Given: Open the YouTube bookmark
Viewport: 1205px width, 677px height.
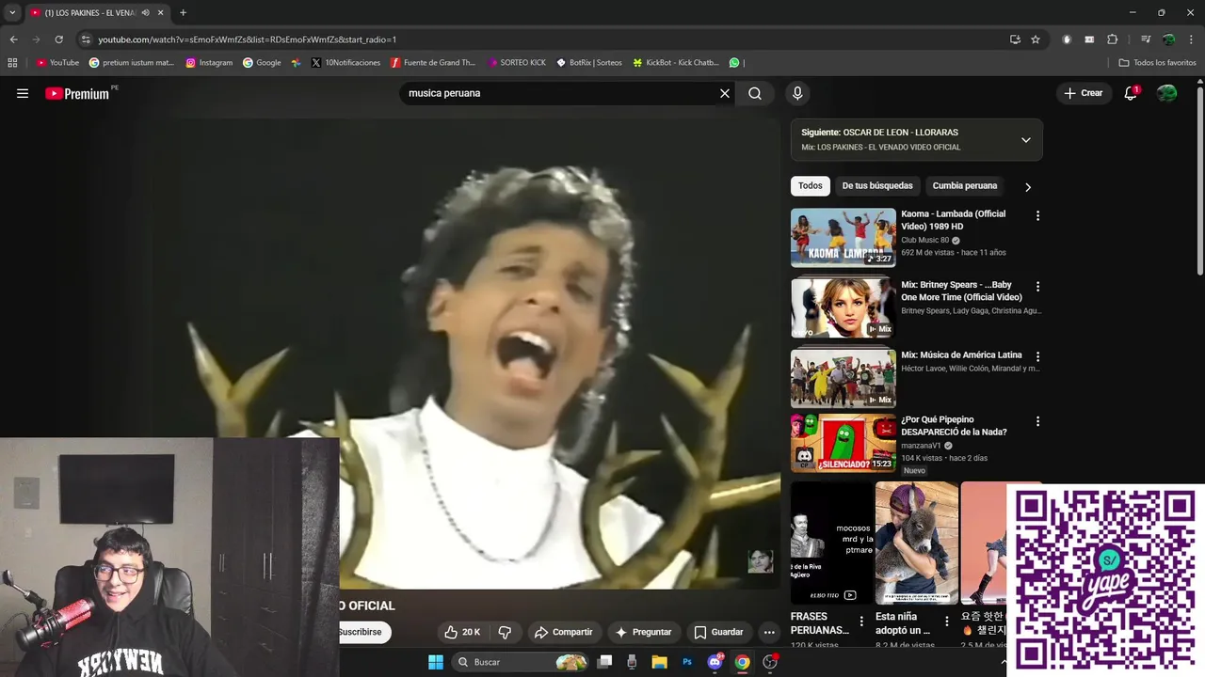Looking at the screenshot, I should click(57, 63).
